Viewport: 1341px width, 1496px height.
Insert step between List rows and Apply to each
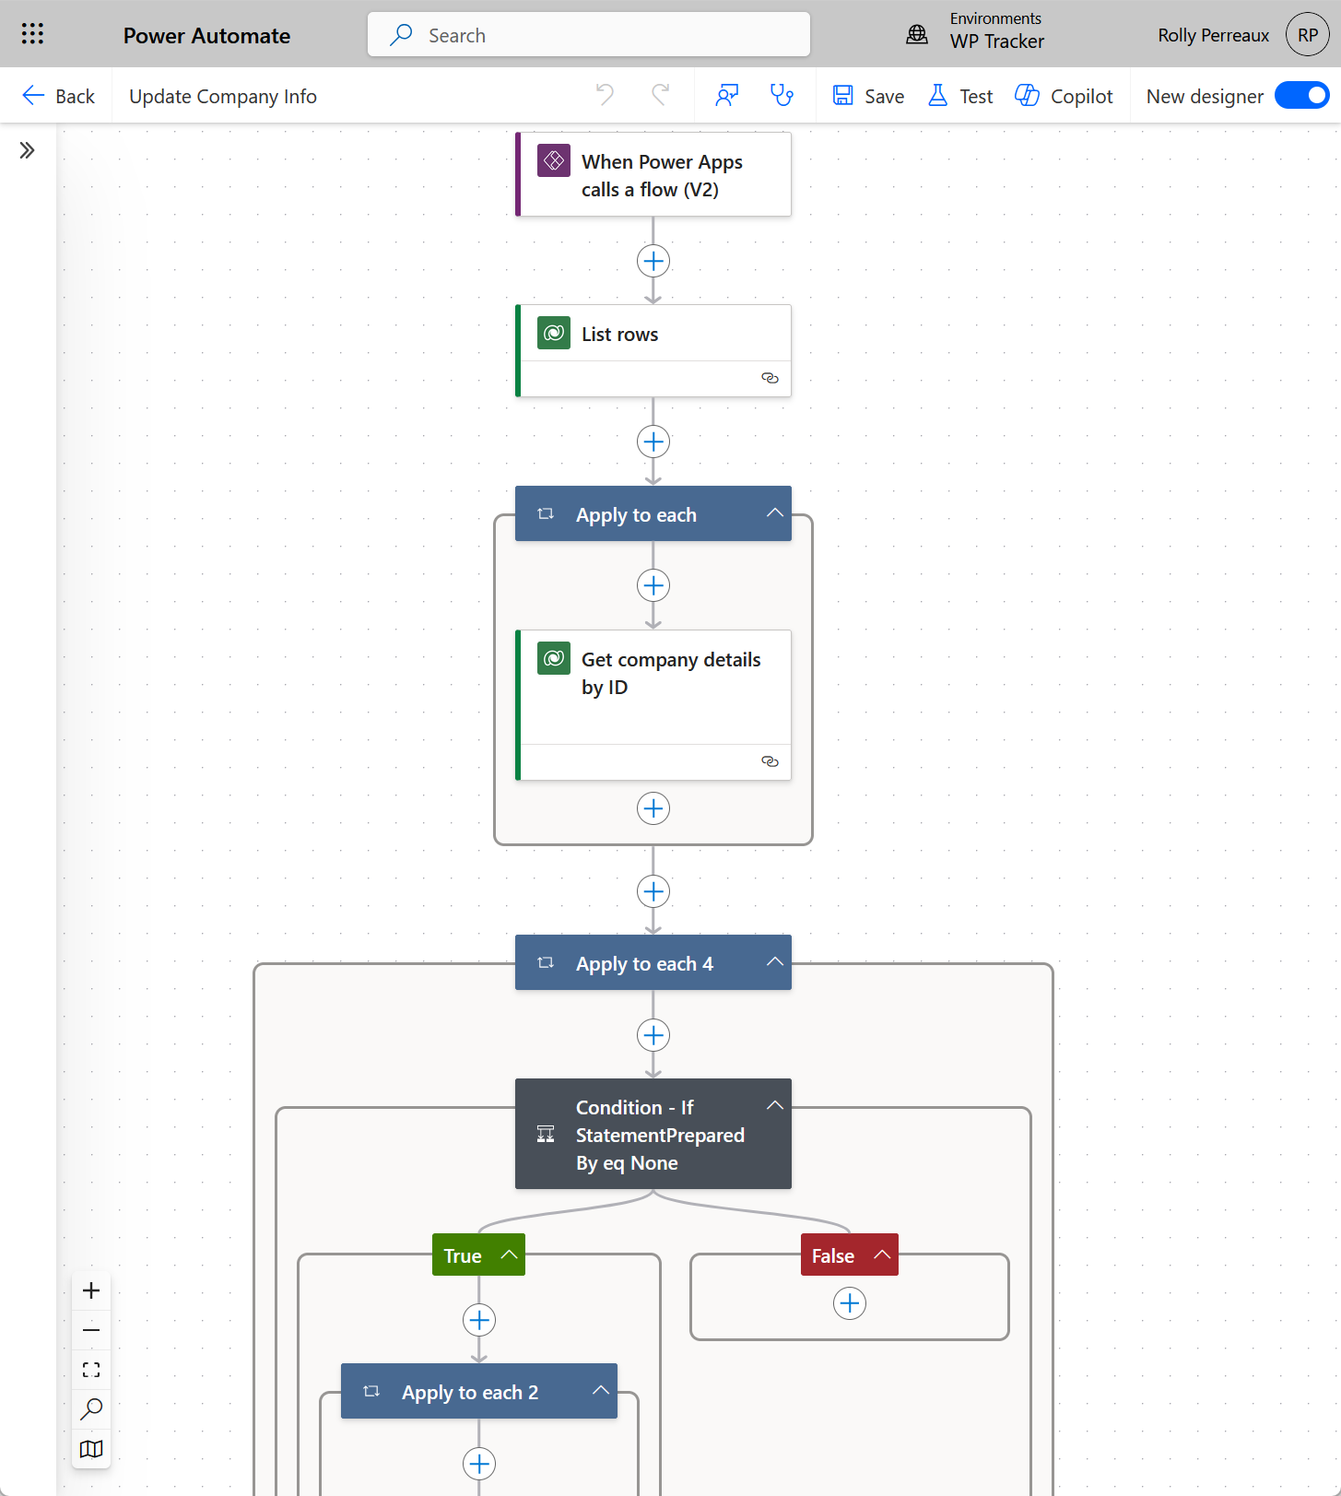point(653,442)
